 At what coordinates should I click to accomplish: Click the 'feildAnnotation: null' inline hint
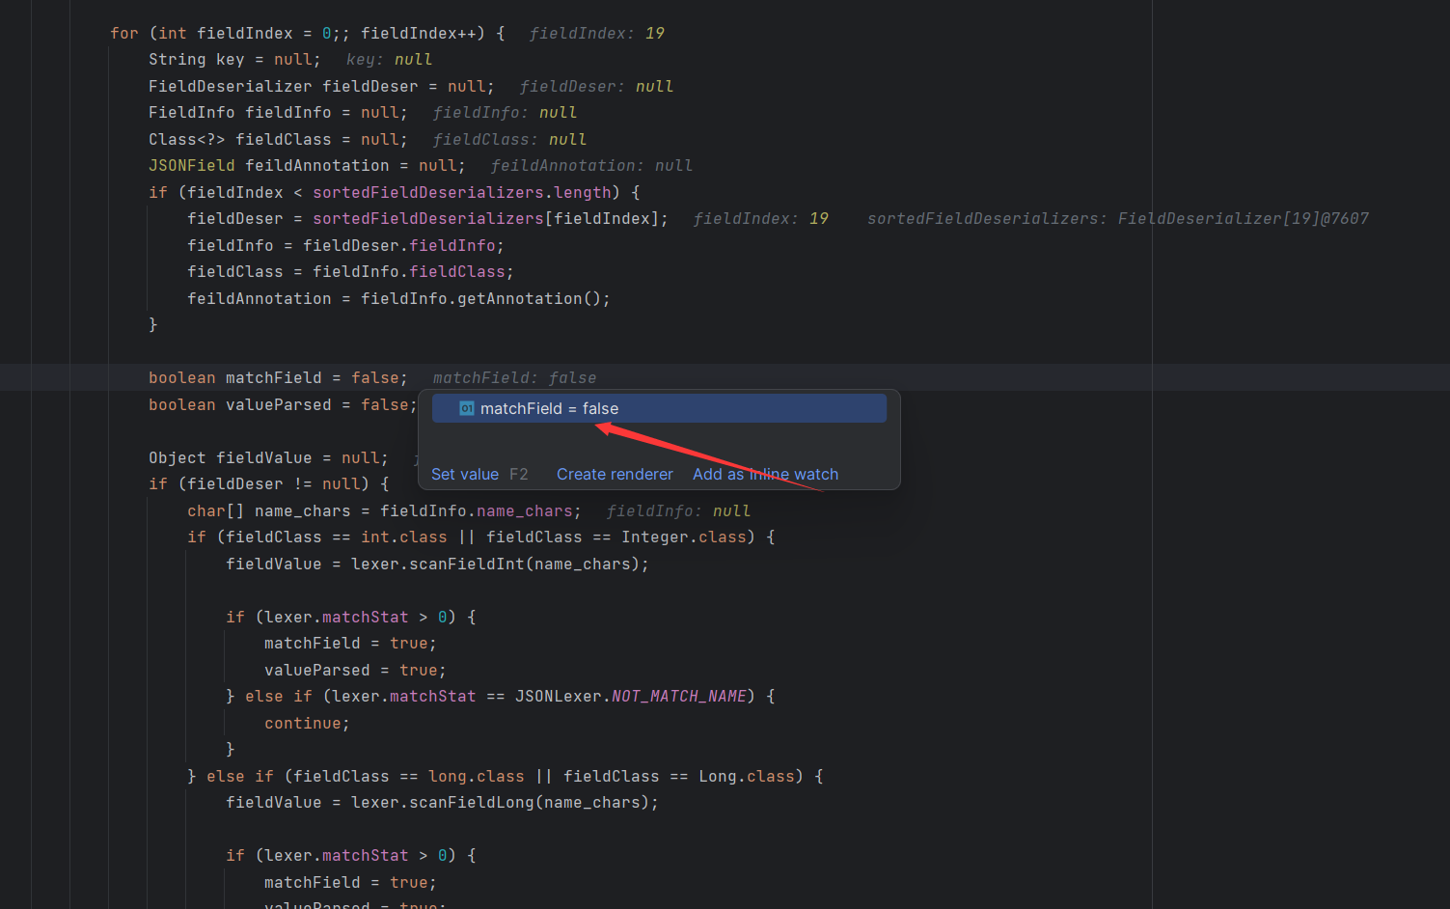click(591, 166)
